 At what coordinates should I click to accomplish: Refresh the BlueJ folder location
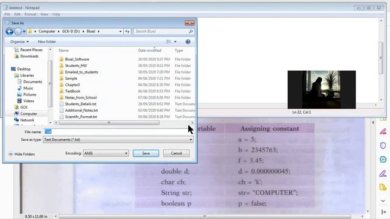point(127,32)
